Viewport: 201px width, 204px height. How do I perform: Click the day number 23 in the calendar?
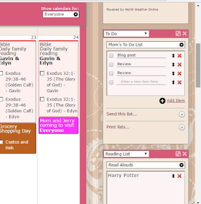(34, 38)
